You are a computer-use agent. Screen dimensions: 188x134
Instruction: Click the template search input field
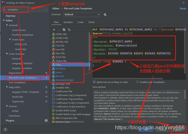point(25,9)
